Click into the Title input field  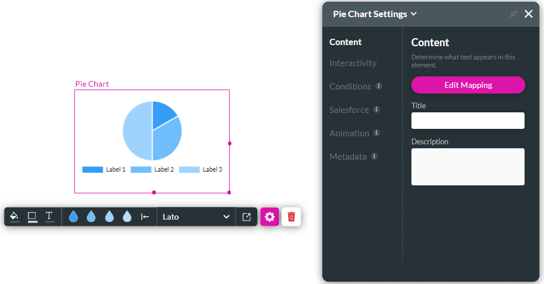coord(467,120)
